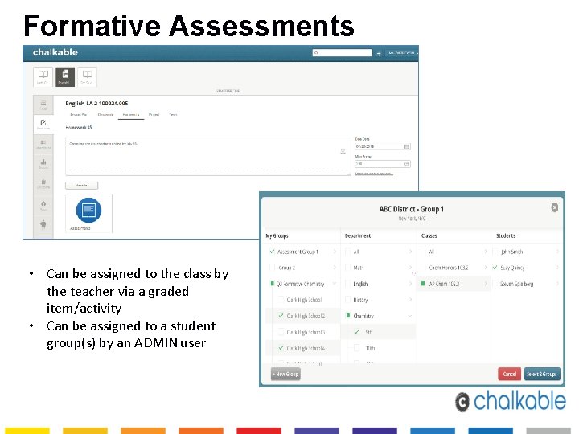Expand Group 2 chevron
The image size is (579, 434).
(335, 267)
